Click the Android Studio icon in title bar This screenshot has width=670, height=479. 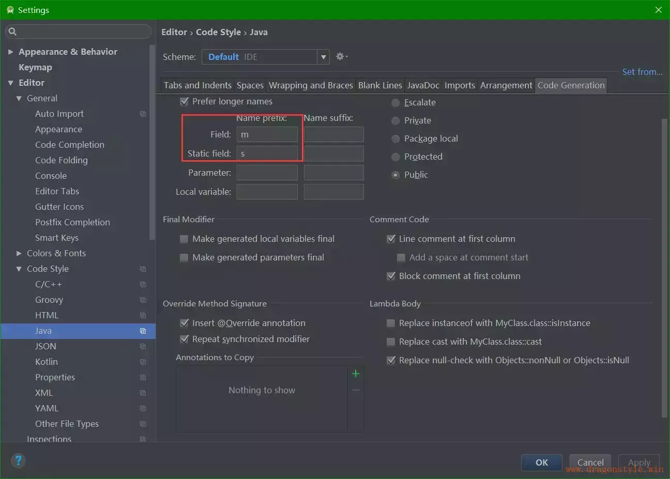coord(10,10)
